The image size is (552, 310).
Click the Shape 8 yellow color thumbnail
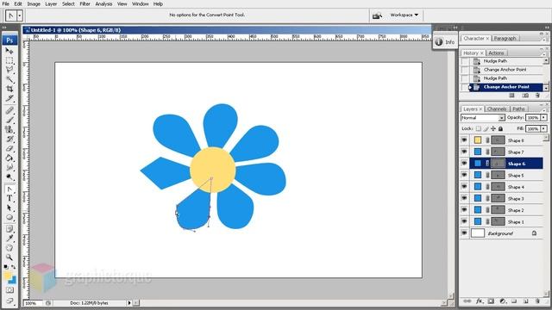click(478, 140)
